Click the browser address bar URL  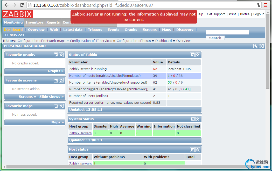click(x=93, y=5)
